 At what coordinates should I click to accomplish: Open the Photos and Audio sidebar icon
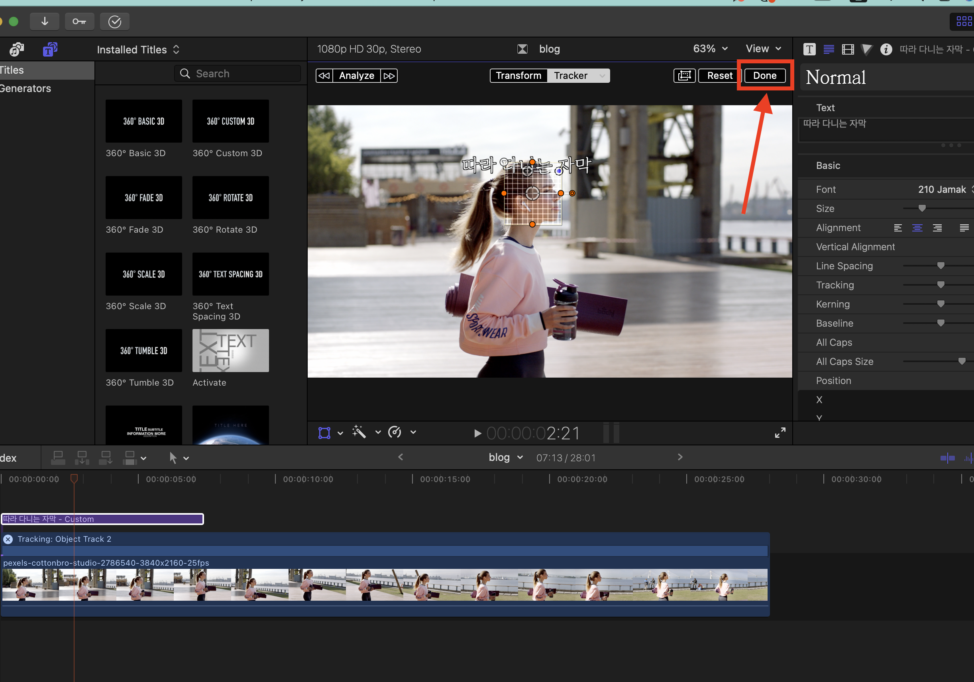click(17, 50)
